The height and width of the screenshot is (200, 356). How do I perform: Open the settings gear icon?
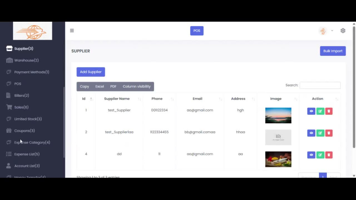click(x=343, y=31)
